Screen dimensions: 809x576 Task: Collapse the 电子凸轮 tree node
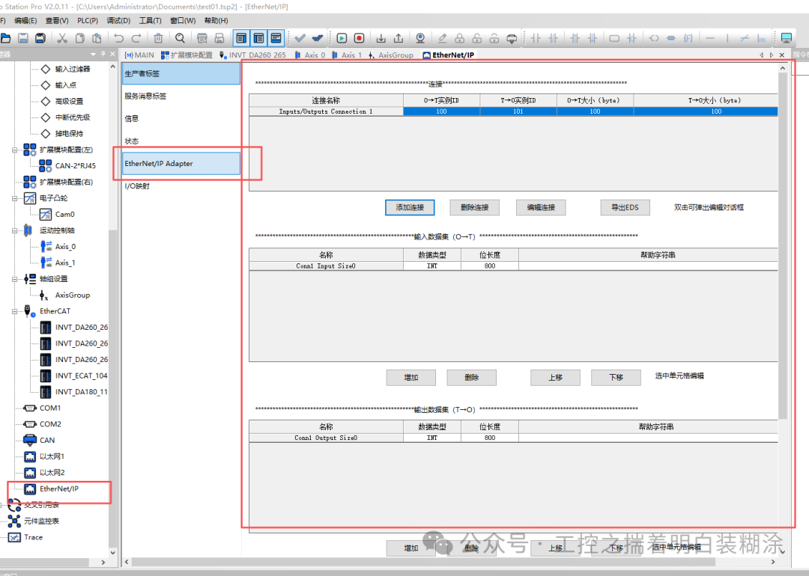coord(15,198)
